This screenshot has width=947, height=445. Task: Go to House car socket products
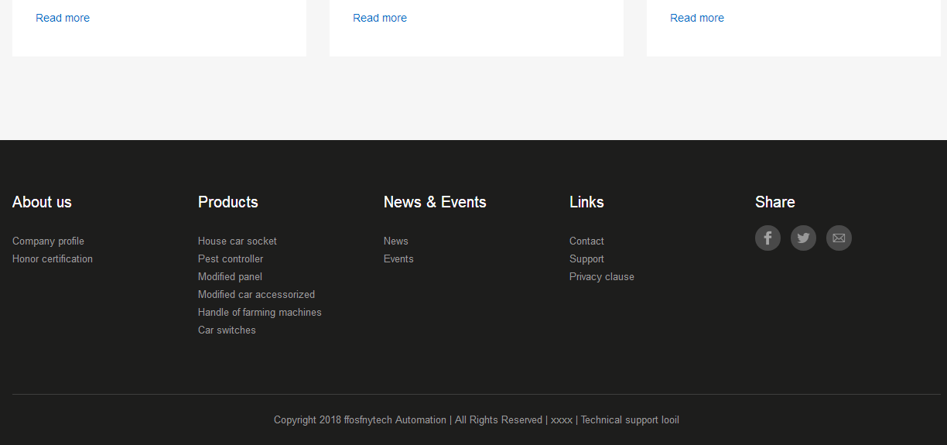pos(238,241)
